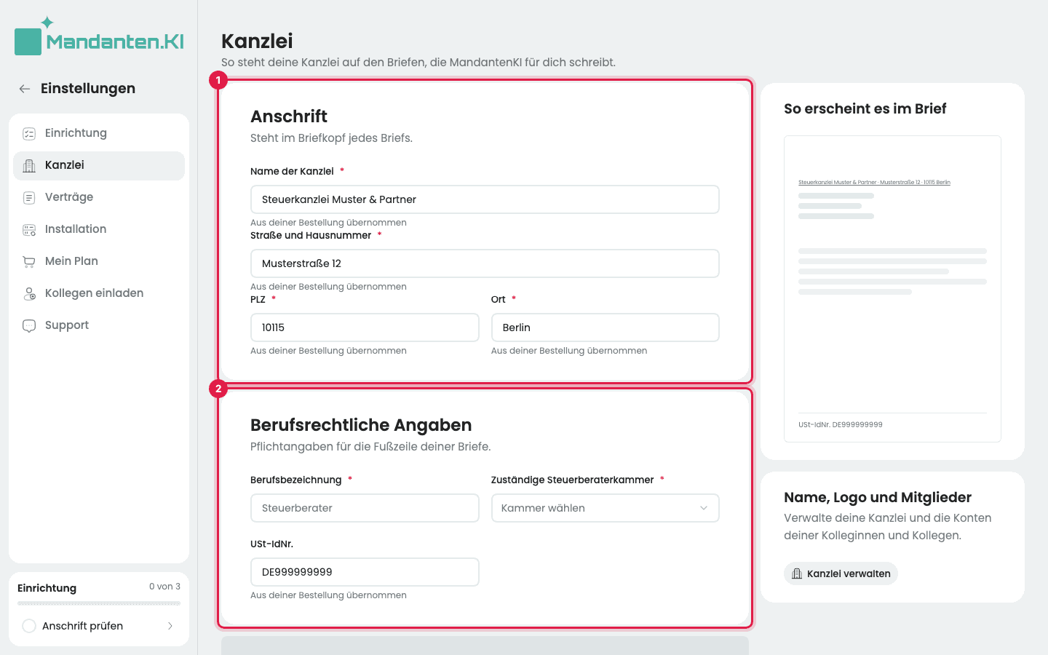This screenshot has width=1048, height=655.
Task: Open the Support section
Action: tap(99, 325)
